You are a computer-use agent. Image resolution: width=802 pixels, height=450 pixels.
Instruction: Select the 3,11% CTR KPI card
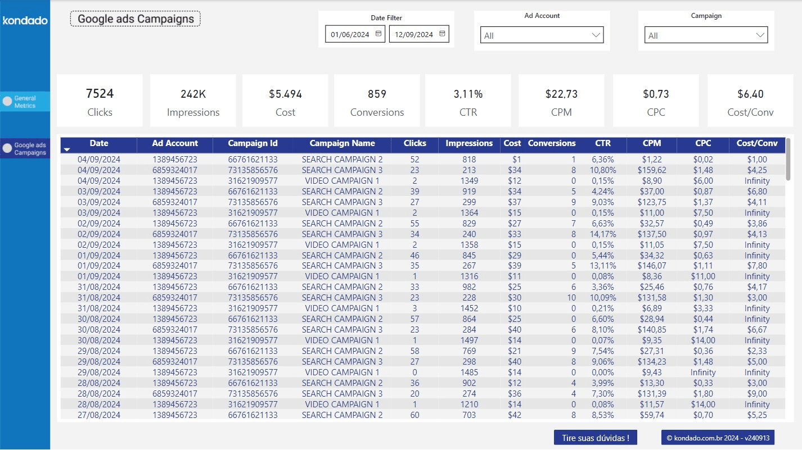tap(468, 101)
